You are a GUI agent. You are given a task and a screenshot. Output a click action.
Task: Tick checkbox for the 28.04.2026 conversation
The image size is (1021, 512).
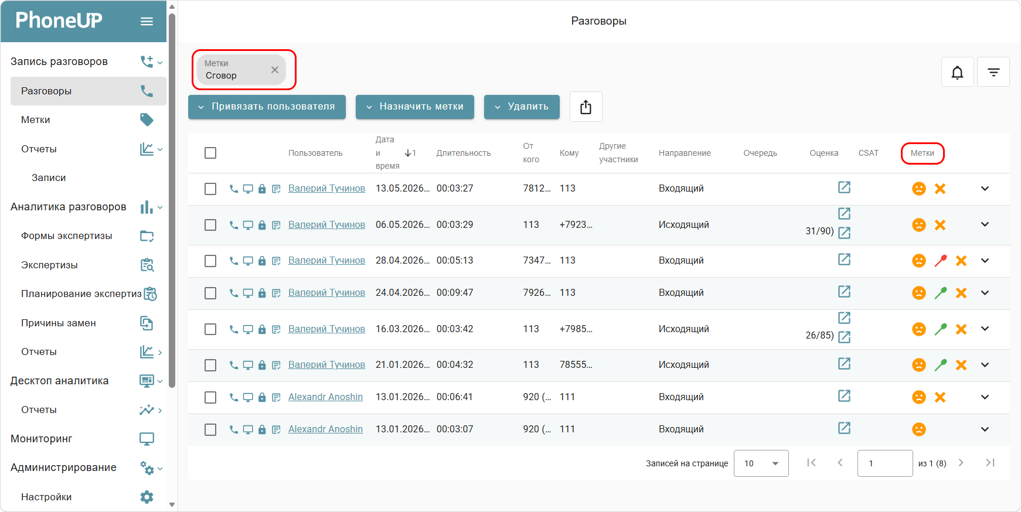(x=210, y=261)
